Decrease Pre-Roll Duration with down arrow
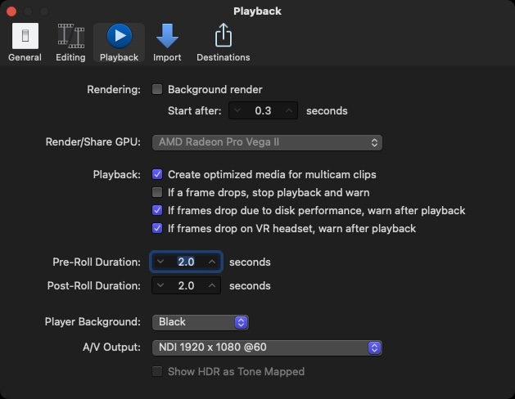The height and width of the screenshot is (399, 515). [x=160, y=262]
